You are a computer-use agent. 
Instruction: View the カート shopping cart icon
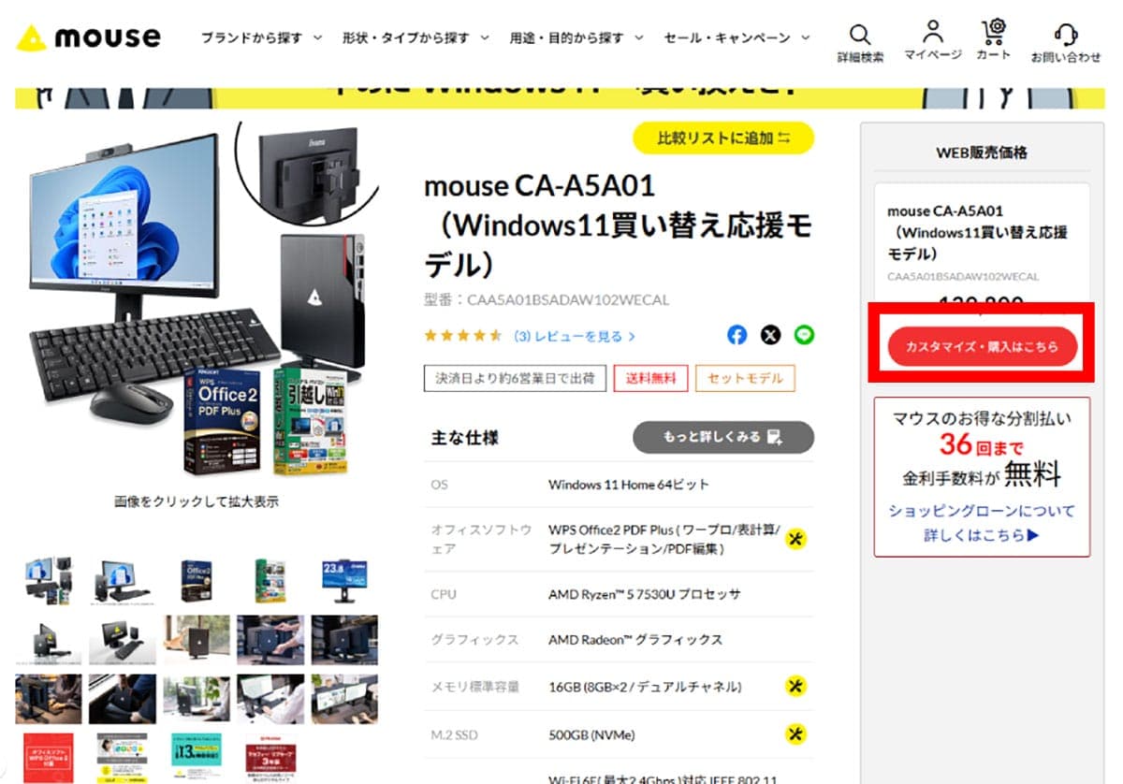[x=993, y=34]
